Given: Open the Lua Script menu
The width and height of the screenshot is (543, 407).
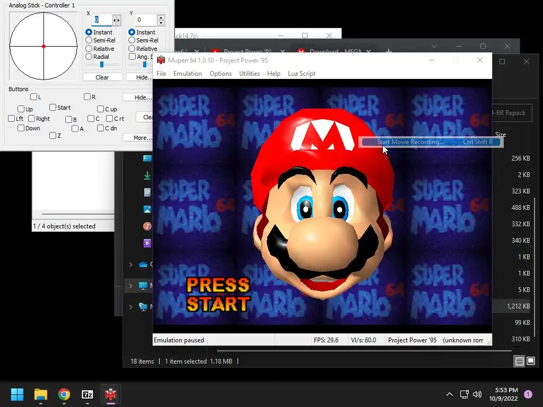Looking at the screenshot, I should pyautogui.click(x=302, y=74).
